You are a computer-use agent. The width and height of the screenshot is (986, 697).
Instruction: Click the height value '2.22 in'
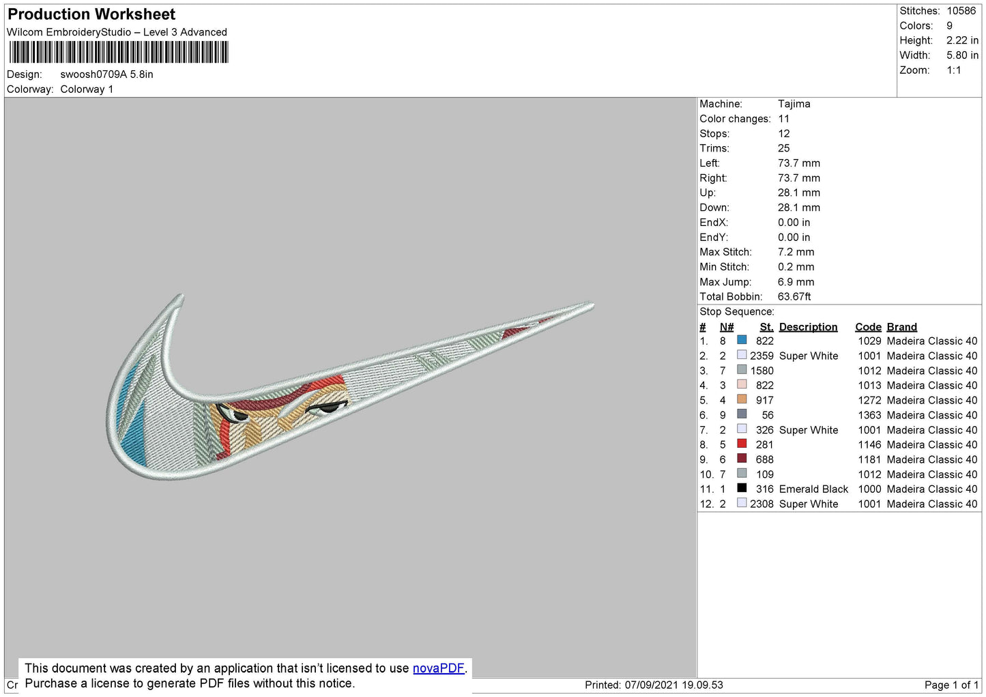962,41
